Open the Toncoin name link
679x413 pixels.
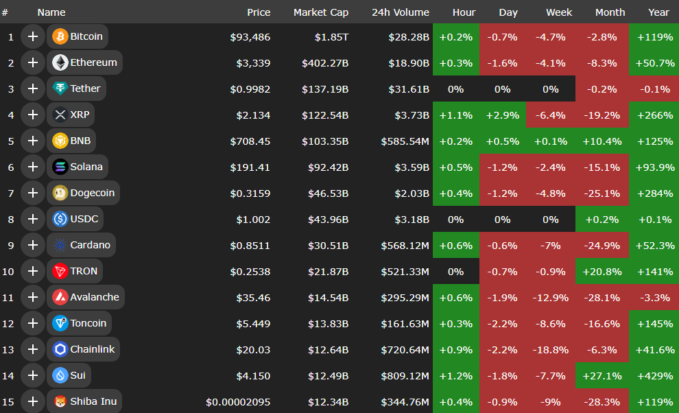pyautogui.click(x=88, y=323)
